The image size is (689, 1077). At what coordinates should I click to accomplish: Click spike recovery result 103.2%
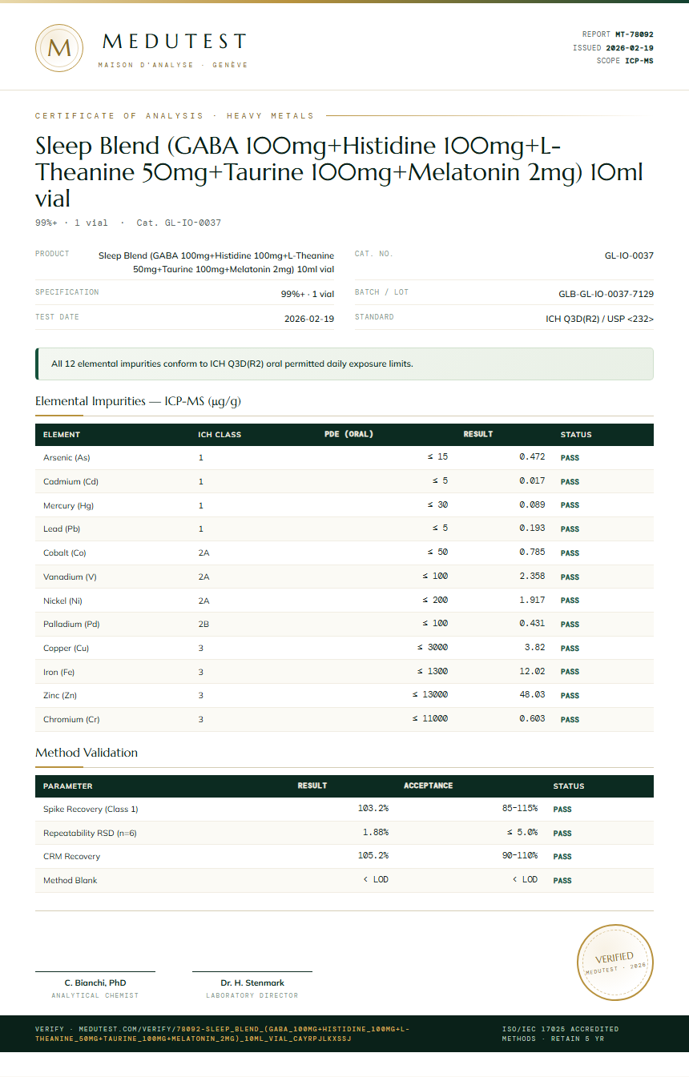pos(373,809)
